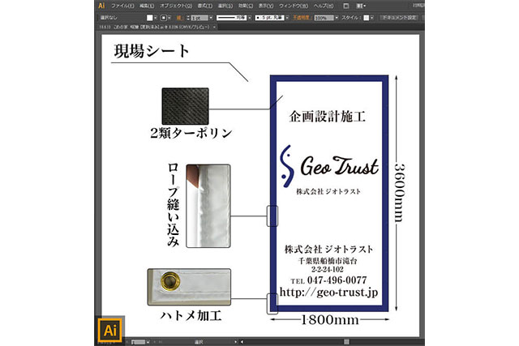Open the zoom level dropdown arrow
Screen dimensions: 519x346
(x=148, y=342)
